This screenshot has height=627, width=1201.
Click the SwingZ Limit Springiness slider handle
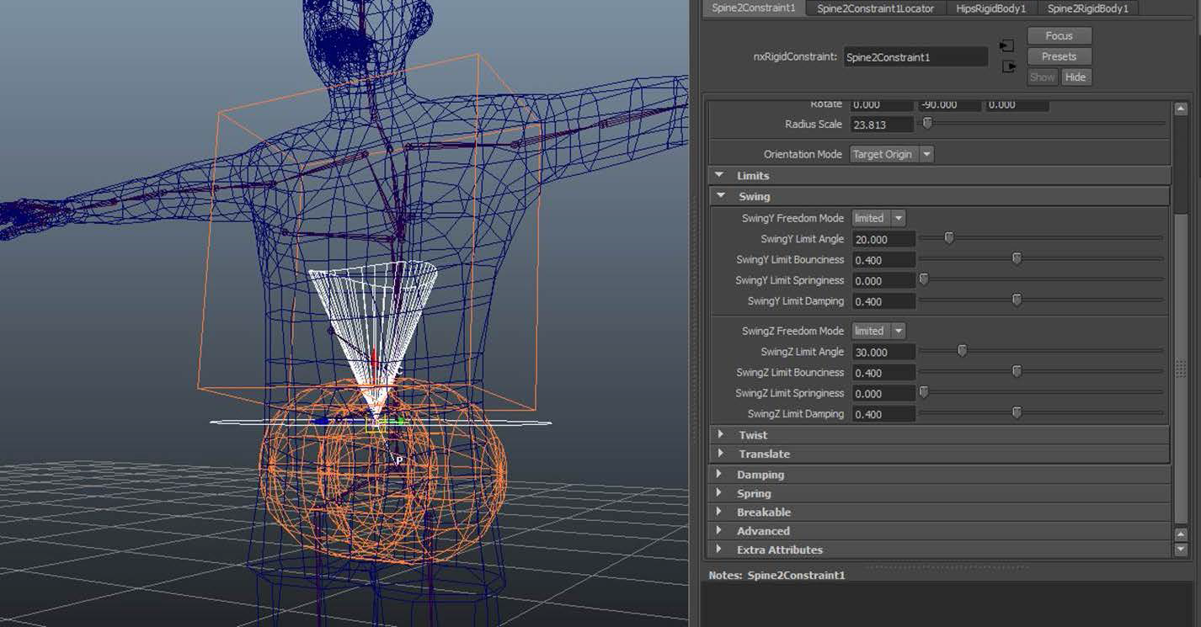pyautogui.click(x=924, y=392)
